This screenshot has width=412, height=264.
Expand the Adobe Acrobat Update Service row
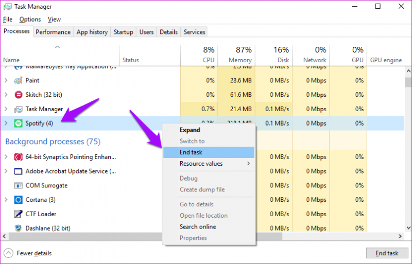[6, 171]
